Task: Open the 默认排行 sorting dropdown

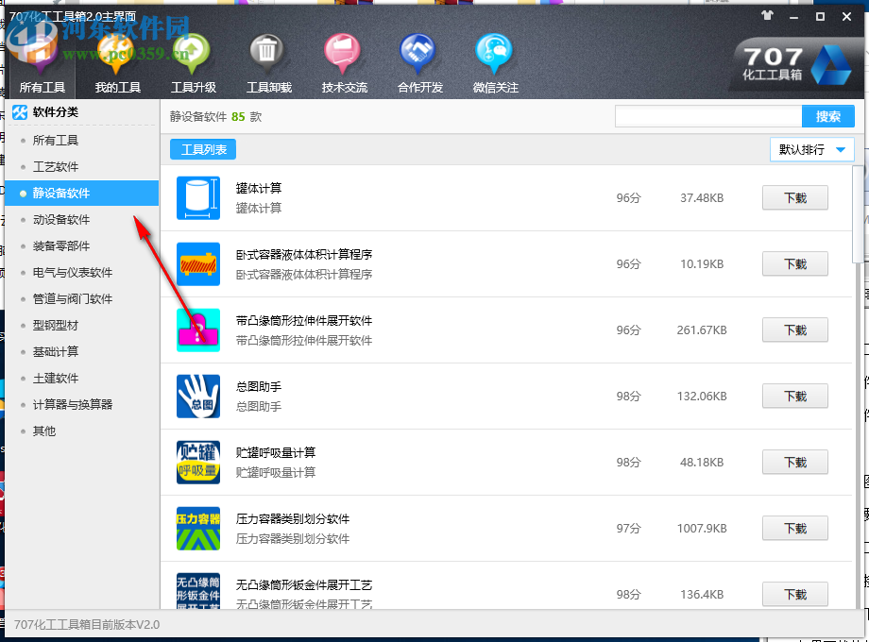Action: coord(811,149)
